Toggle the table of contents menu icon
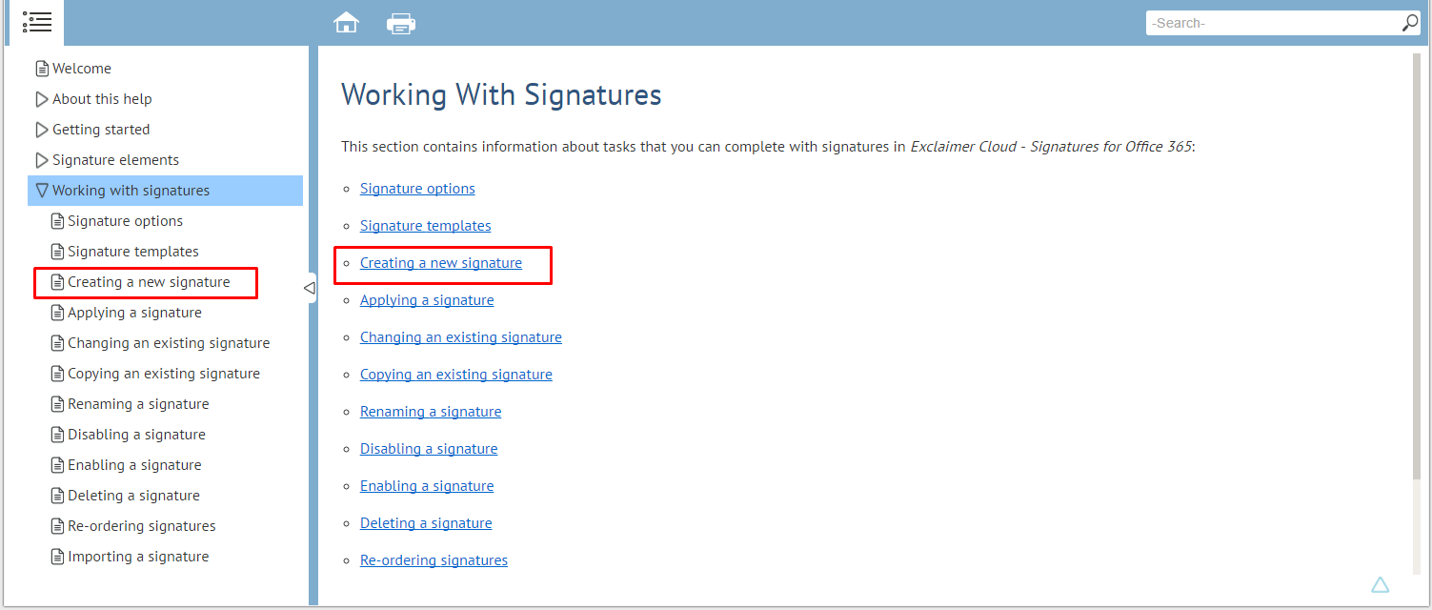 (x=37, y=22)
